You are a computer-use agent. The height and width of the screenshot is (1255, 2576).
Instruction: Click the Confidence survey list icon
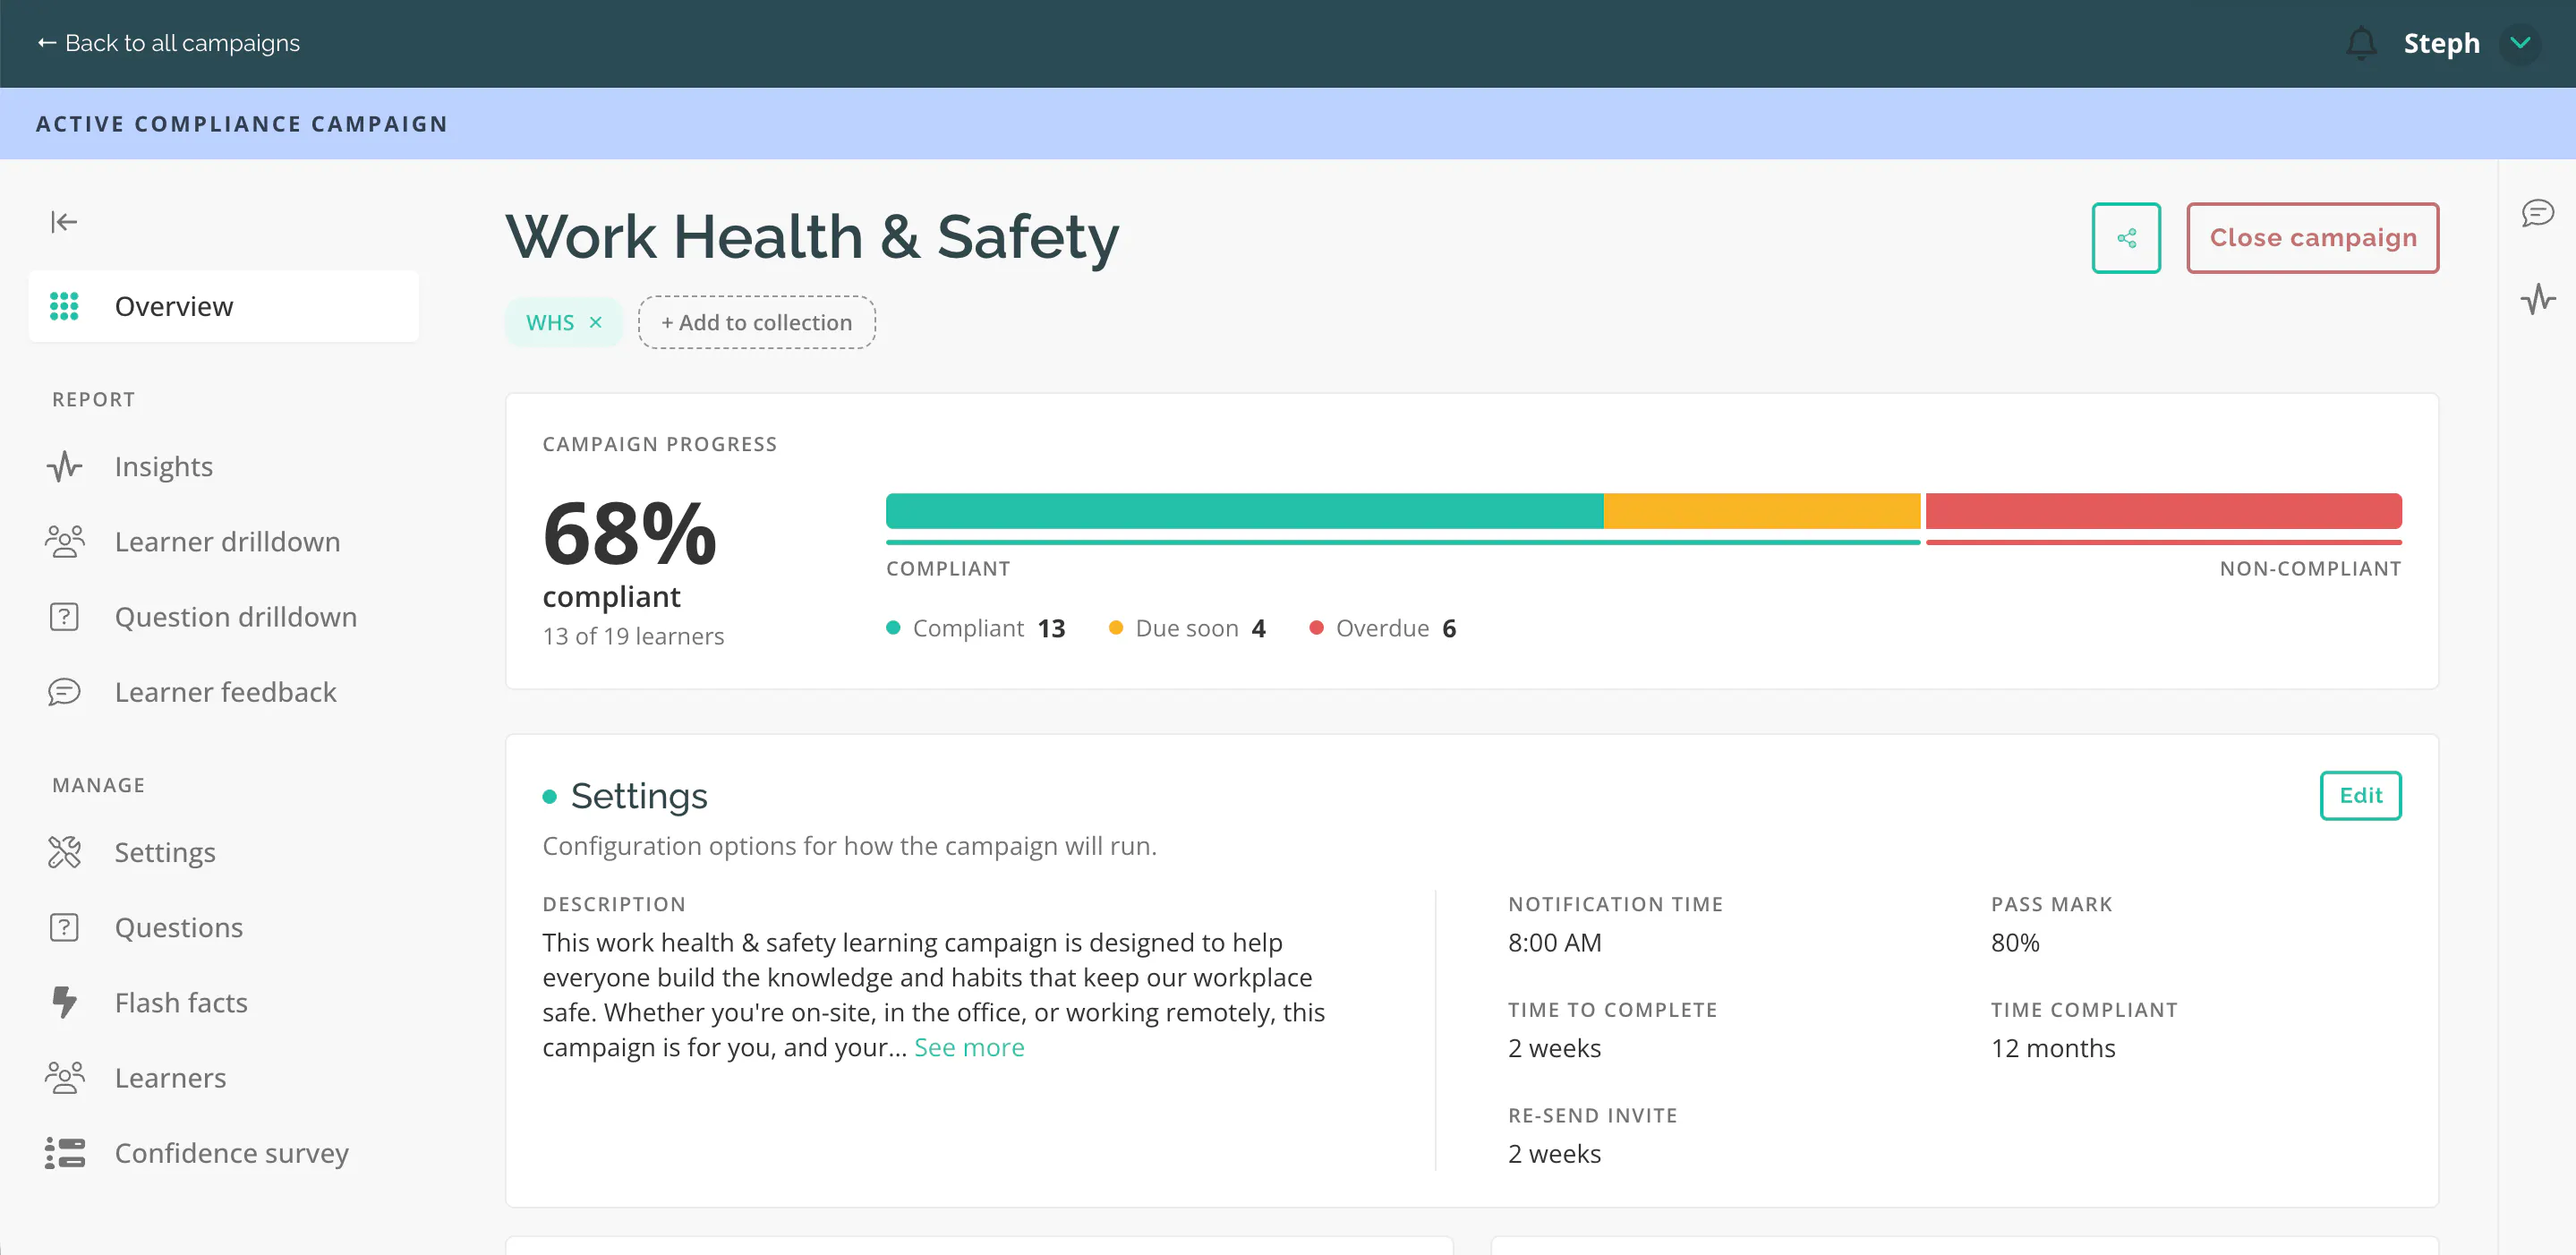tap(64, 1152)
